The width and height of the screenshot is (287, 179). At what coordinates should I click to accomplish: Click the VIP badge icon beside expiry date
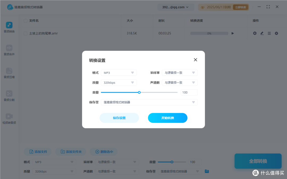click(x=202, y=7)
